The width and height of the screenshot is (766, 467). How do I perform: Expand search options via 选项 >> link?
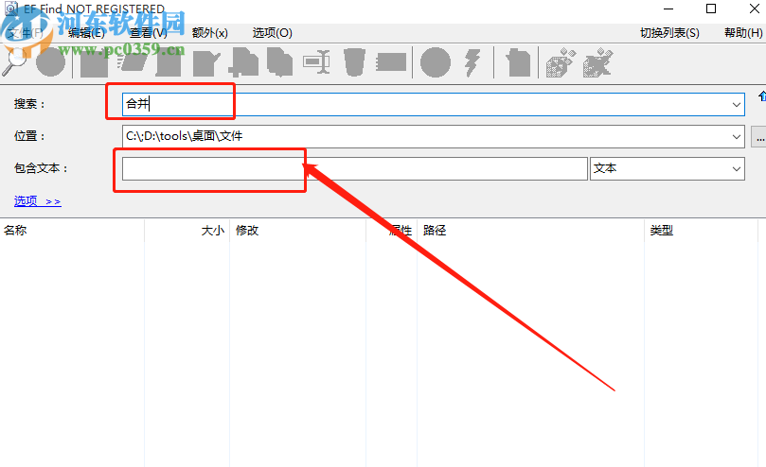38,201
